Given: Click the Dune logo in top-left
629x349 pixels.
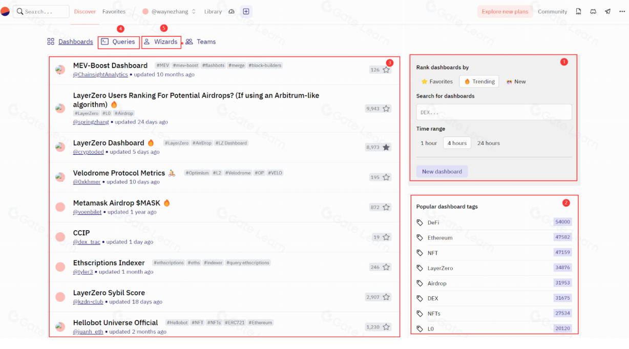Looking at the screenshot, I should [x=5, y=11].
